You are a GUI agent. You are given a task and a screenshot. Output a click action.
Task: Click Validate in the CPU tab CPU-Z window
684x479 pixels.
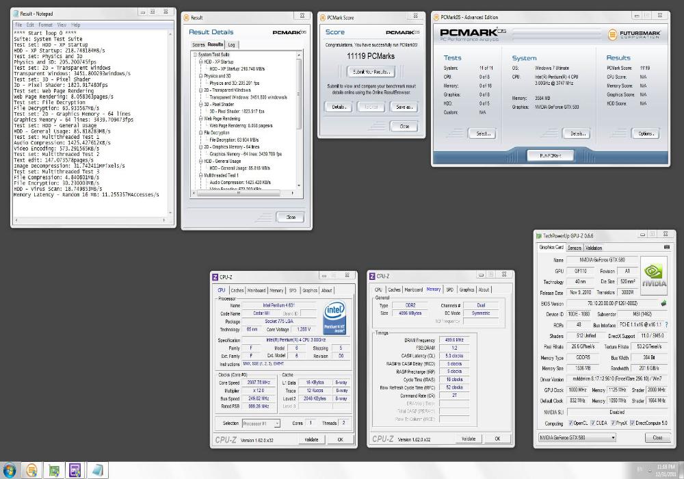[311, 439]
